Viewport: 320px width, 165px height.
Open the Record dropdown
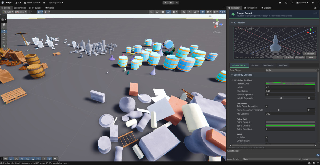point(302,3)
